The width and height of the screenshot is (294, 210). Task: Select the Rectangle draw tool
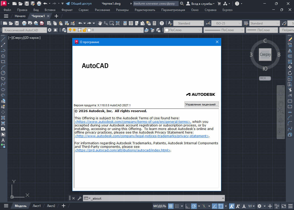point(3,62)
